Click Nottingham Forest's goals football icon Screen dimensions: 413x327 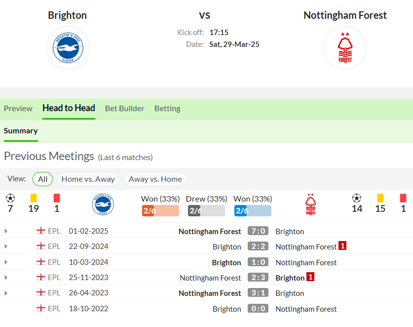(357, 198)
